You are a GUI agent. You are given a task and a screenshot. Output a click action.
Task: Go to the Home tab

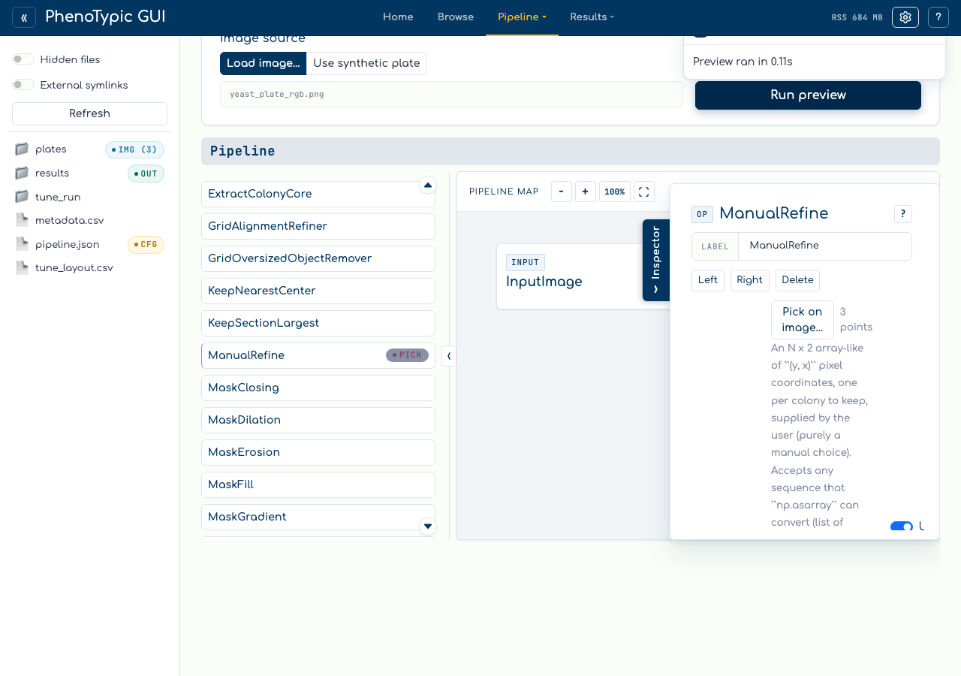398,17
